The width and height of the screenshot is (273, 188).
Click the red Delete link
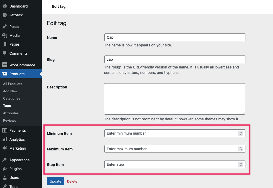[72, 181]
